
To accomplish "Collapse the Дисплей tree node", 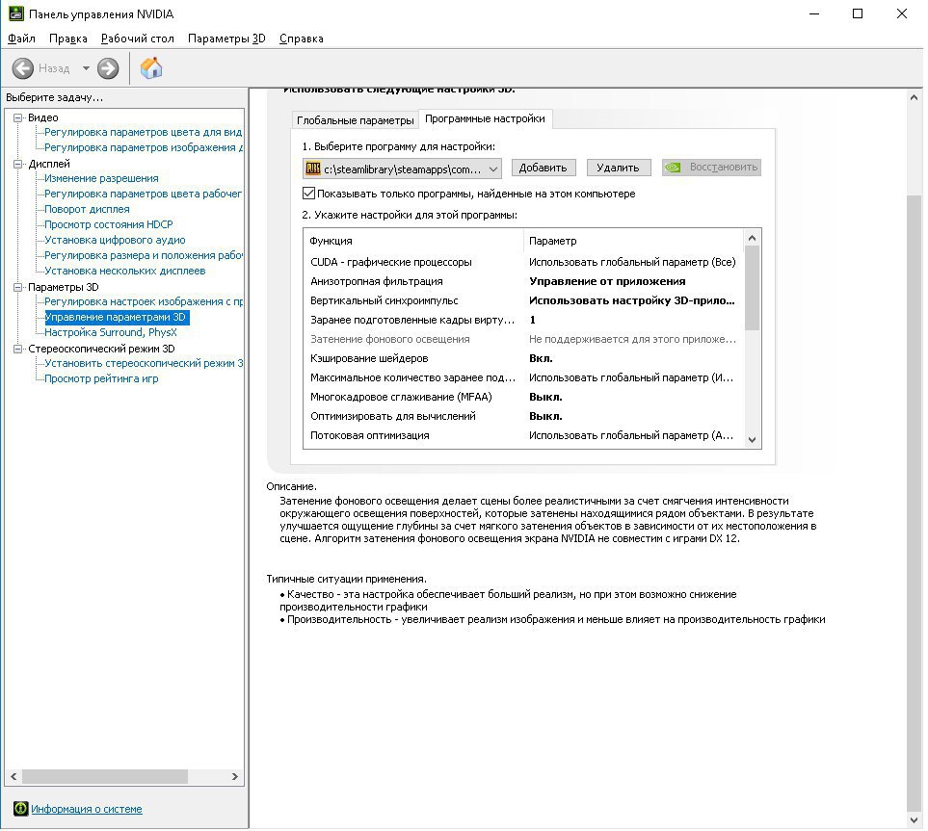I will coord(17,164).
